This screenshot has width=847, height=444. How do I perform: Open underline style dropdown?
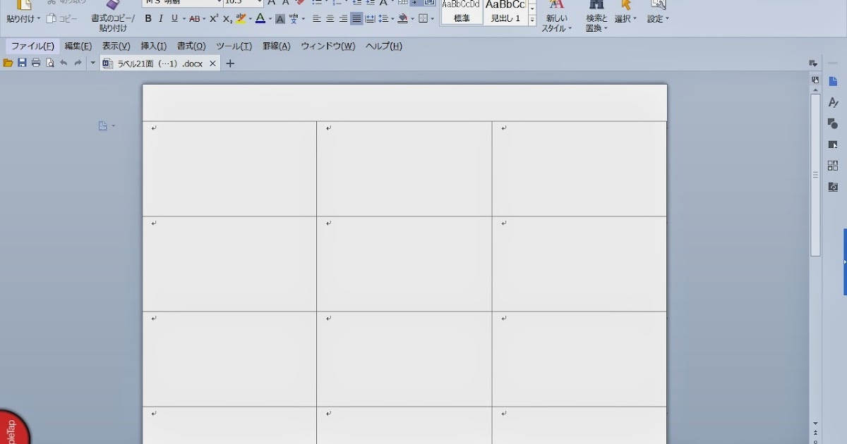pos(184,19)
